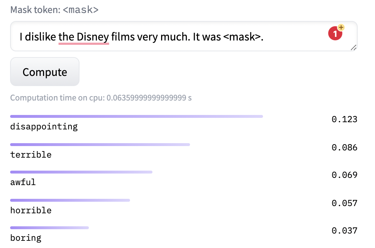This screenshot has height=248, width=375.
Task: Click the "terrible" prediction label
Action: pyautogui.click(x=31, y=155)
